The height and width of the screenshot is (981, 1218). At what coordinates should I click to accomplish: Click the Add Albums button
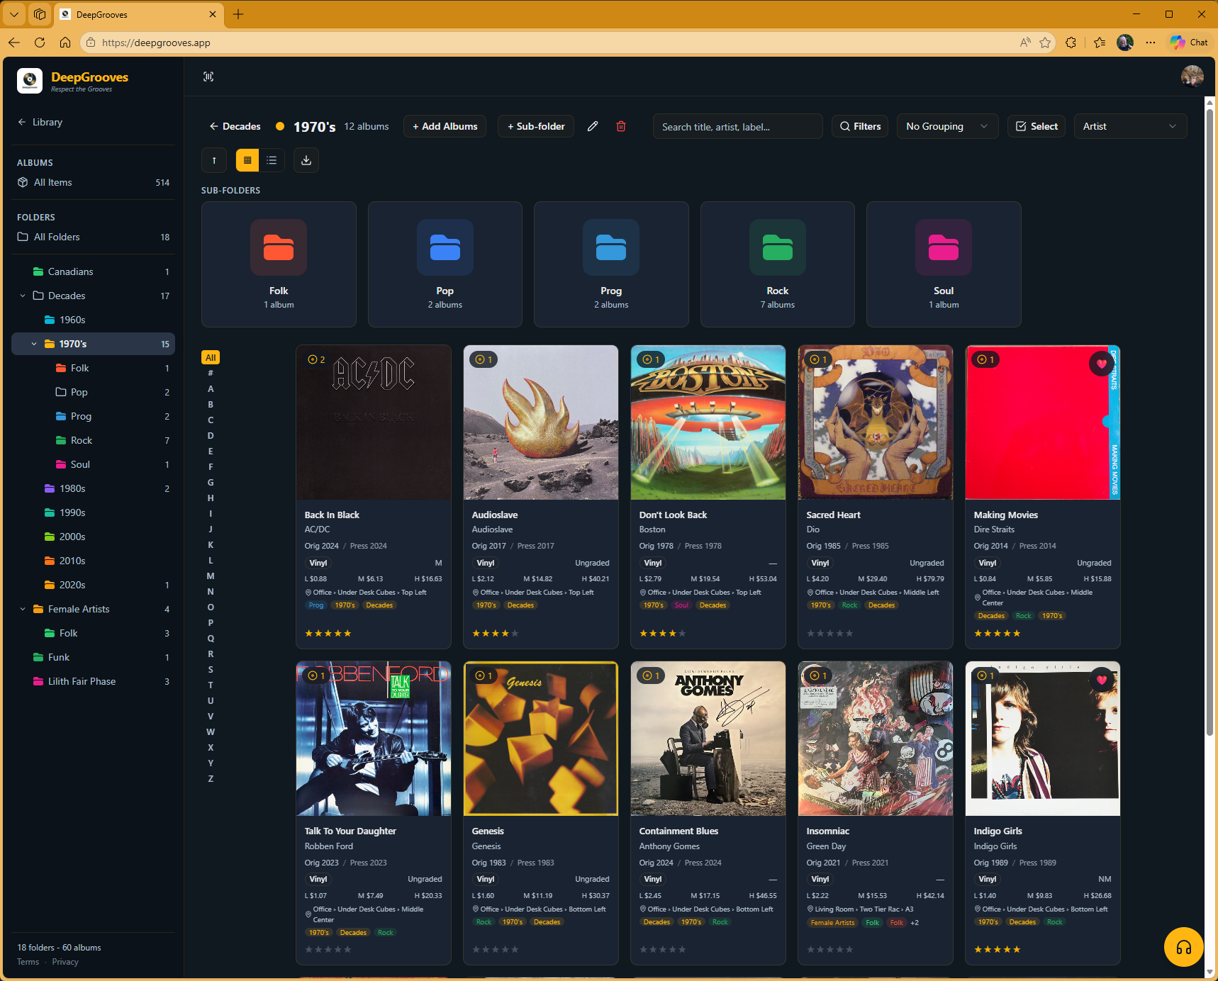point(445,126)
